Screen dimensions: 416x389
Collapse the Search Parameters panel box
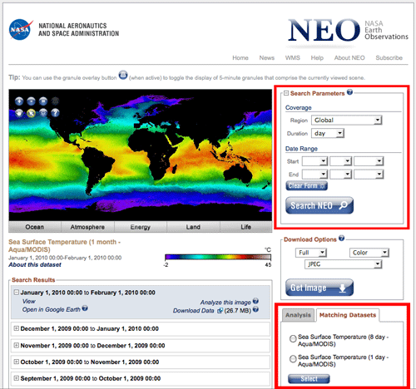[x=286, y=93]
